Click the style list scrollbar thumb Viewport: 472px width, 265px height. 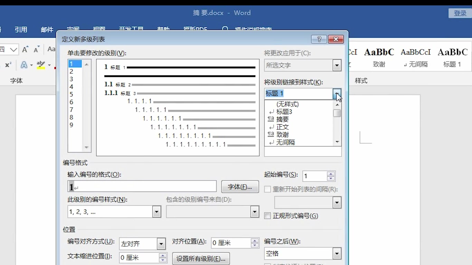click(337, 113)
